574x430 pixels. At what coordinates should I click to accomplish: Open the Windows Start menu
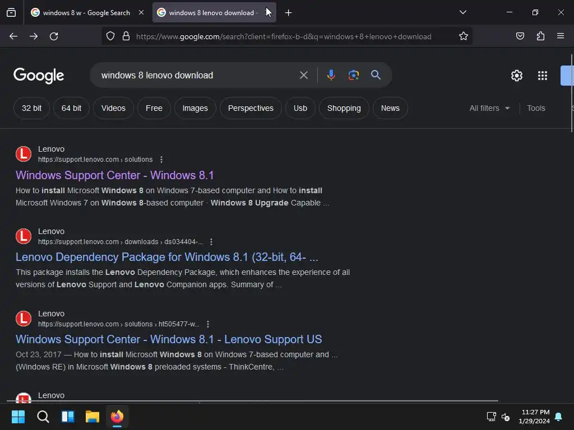18,417
